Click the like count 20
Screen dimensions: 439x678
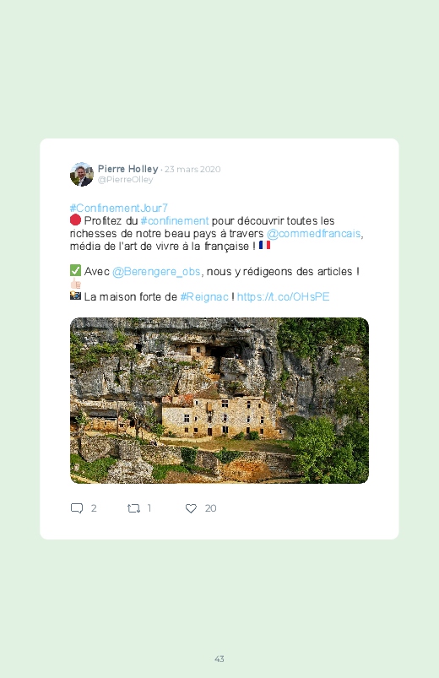pyautogui.click(x=210, y=508)
